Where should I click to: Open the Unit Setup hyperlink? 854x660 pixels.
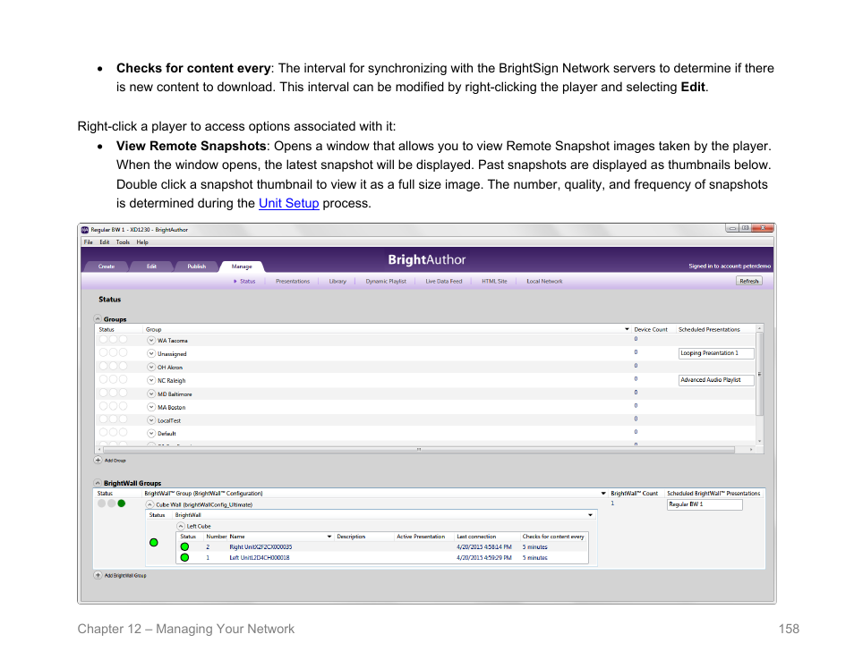pyautogui.click(x=288, y=204)
